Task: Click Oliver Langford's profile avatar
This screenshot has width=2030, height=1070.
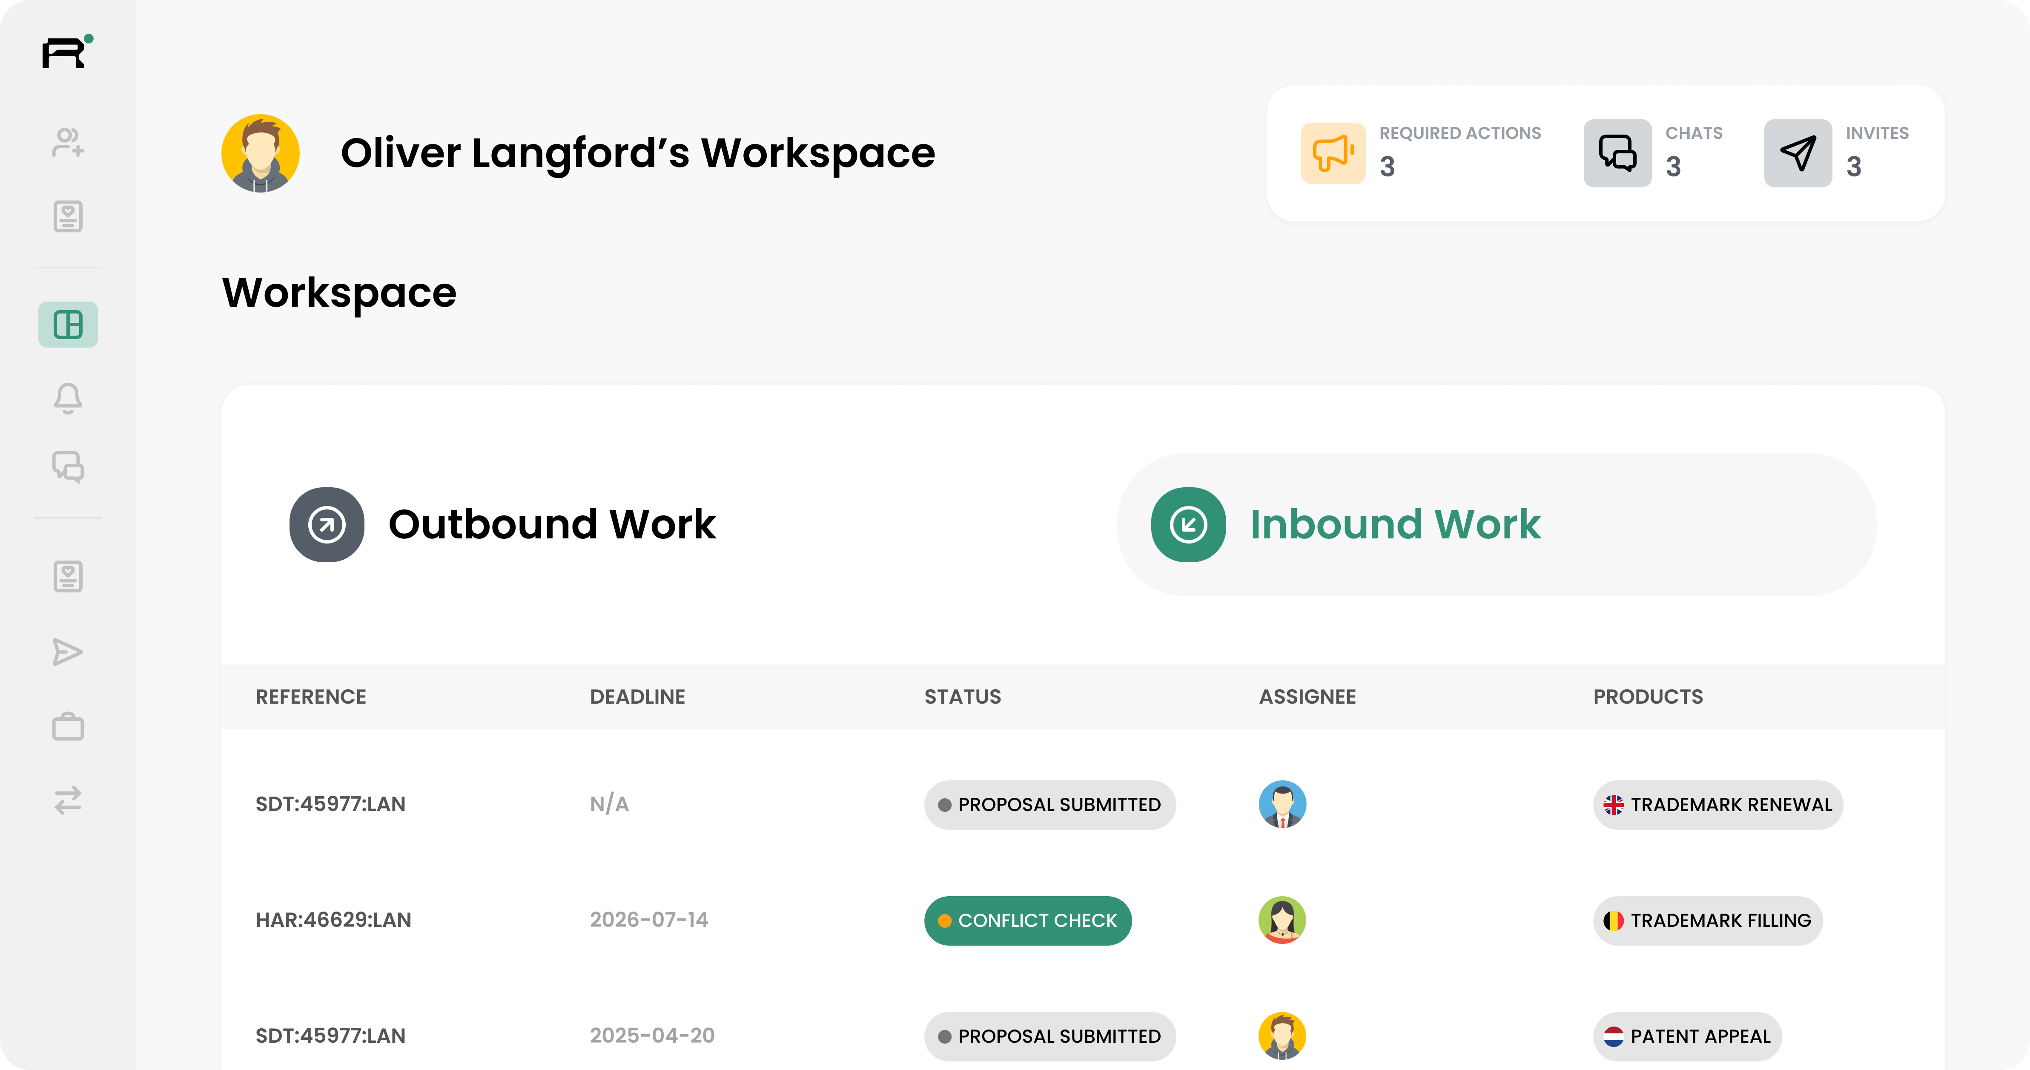Action: click(x=261, y=153)
